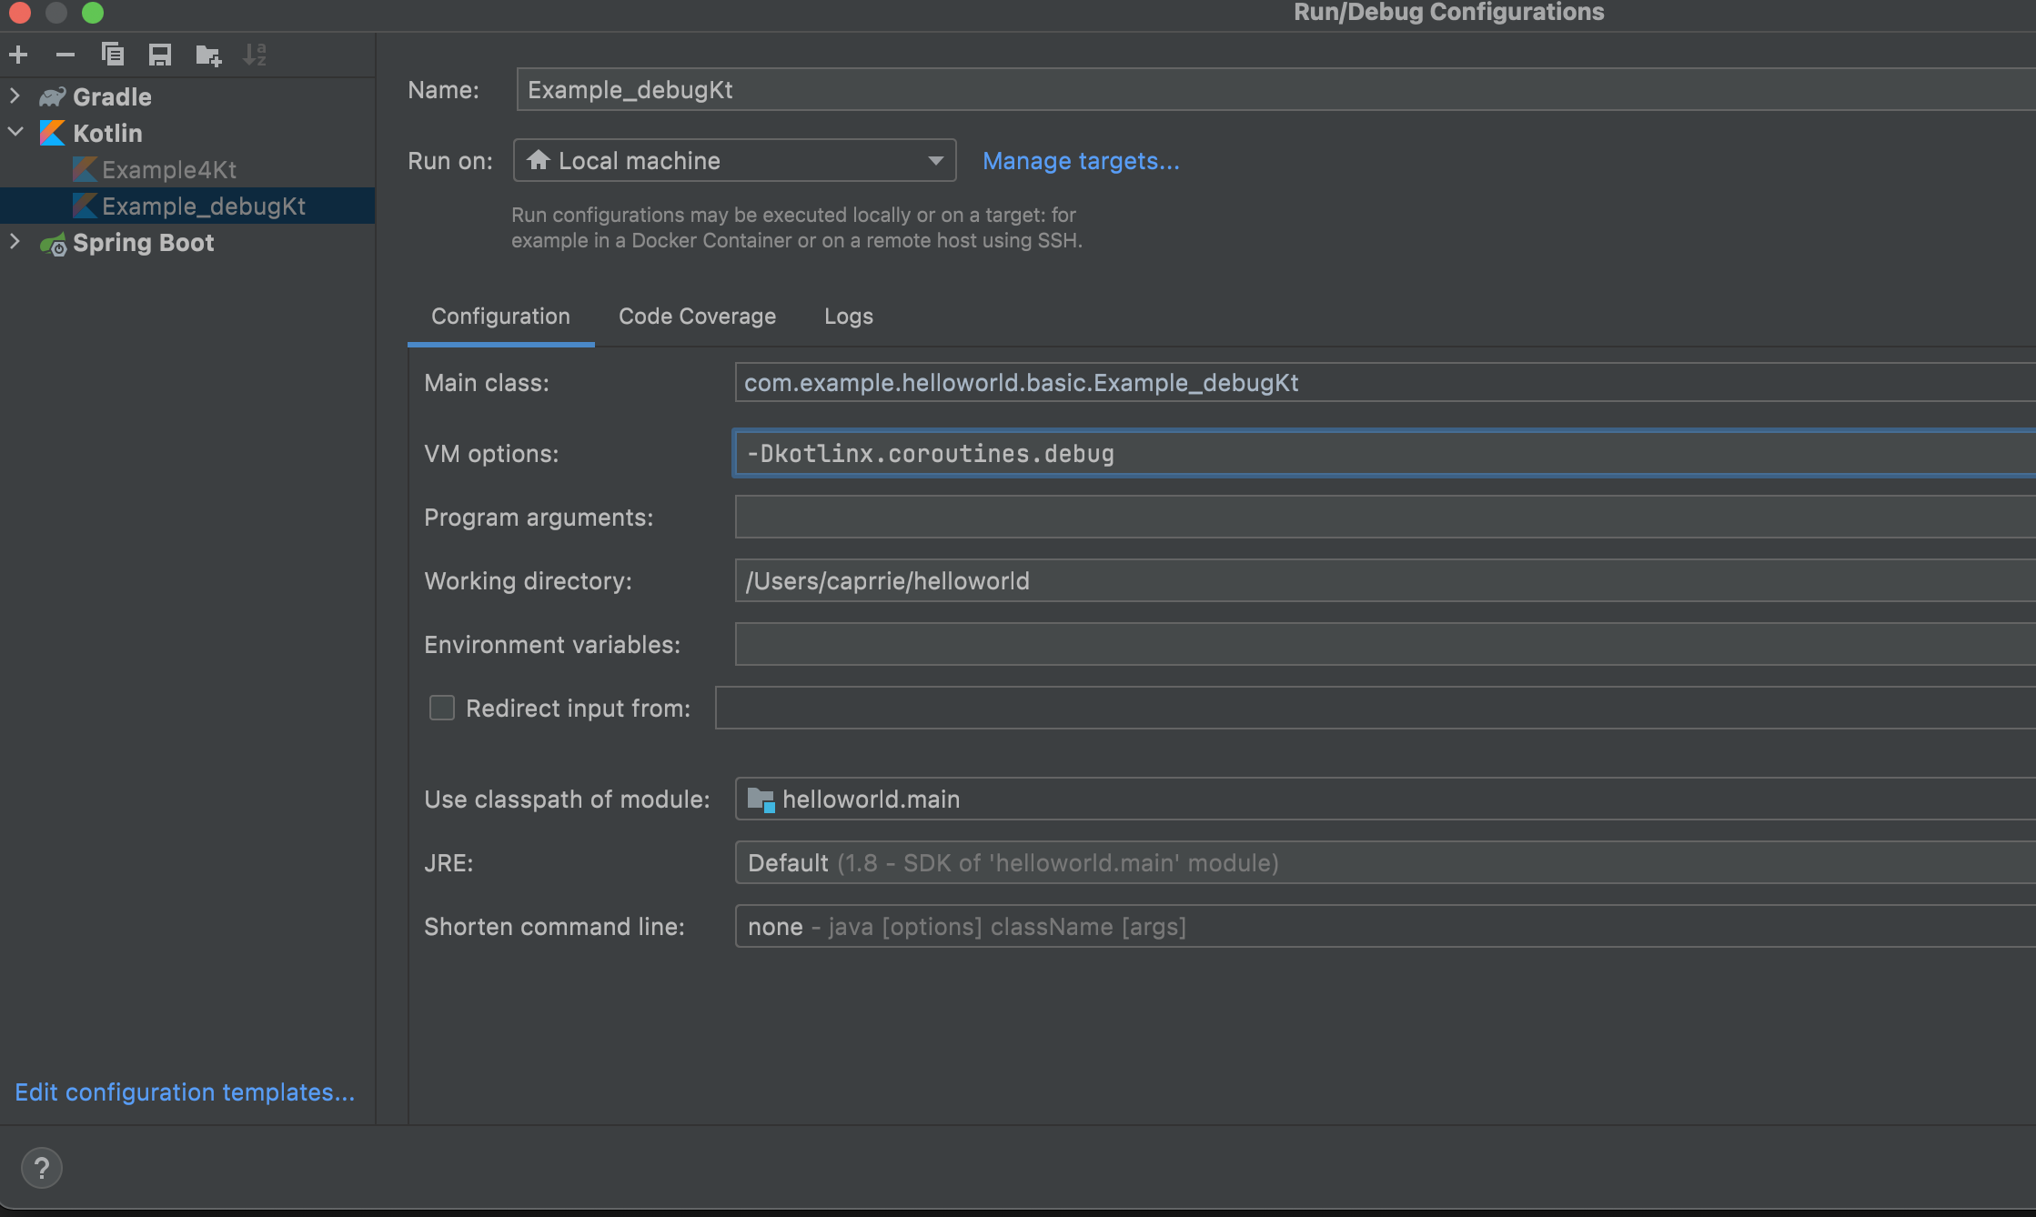Open the Use classpath of module dropdown
The height and width of the screenshot is (1217, 2036).
1383,800
